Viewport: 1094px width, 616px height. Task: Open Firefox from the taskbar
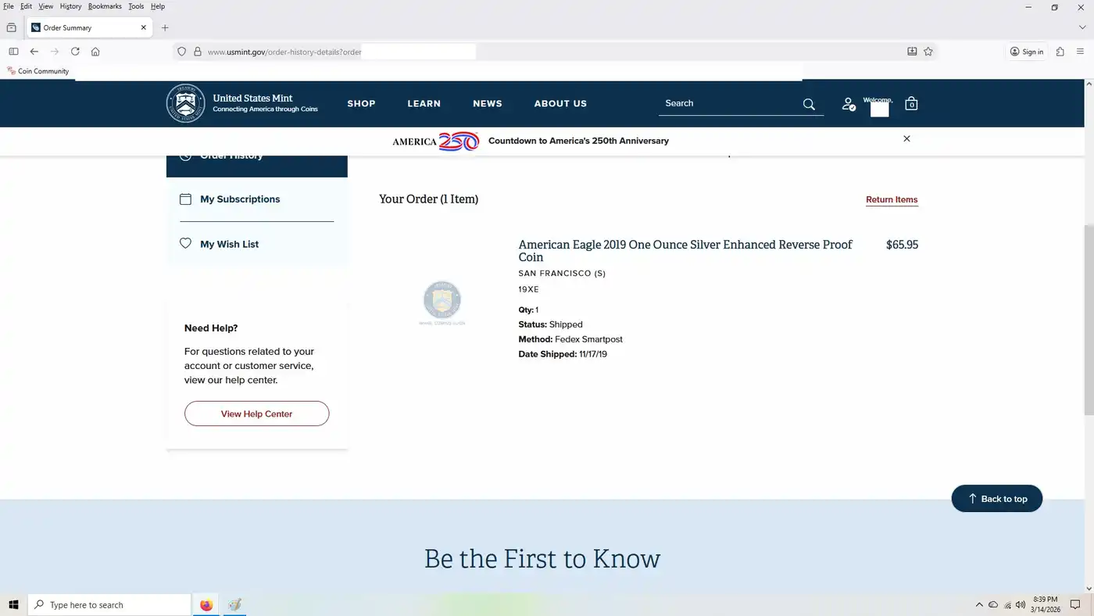206,605
